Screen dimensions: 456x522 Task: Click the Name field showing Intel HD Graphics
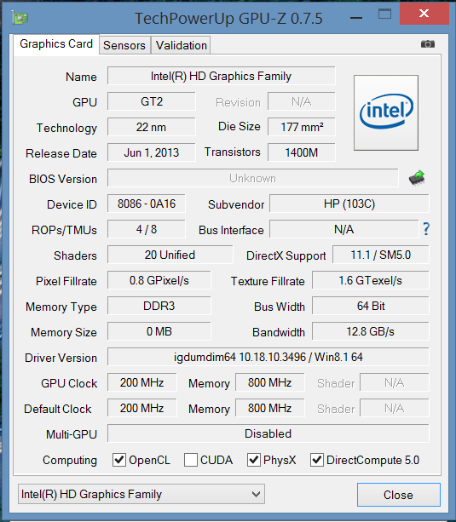(222, 76)
